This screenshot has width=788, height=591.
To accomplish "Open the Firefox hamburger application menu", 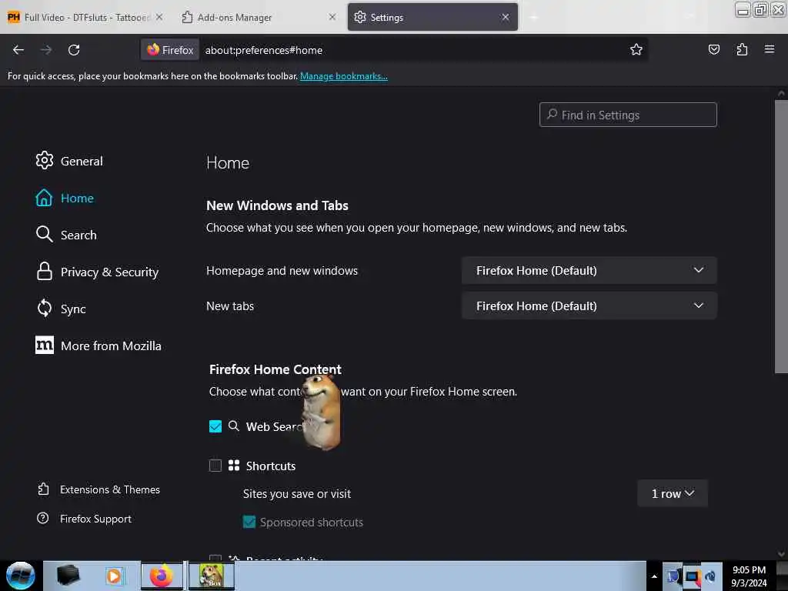I will point(769,49).
